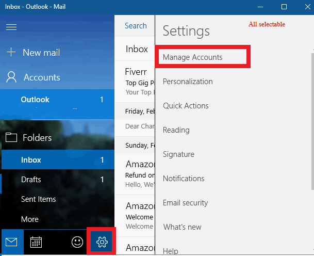Click the Inbox heading in message list
The image size is (314, 256).
(137, 49)
